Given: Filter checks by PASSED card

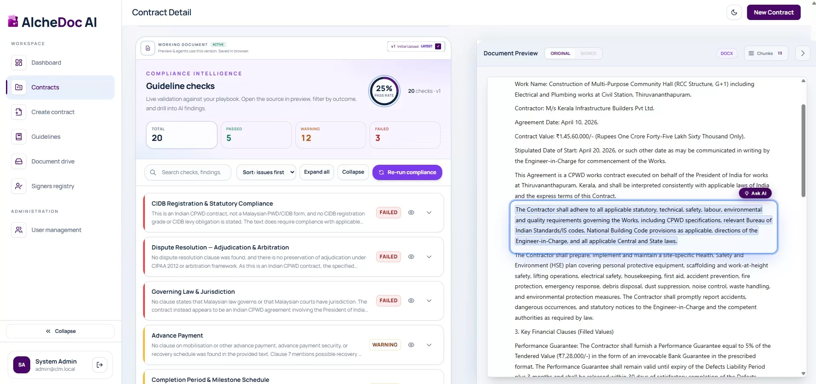Looking at the screenshot, I should [x=256, y=135].
